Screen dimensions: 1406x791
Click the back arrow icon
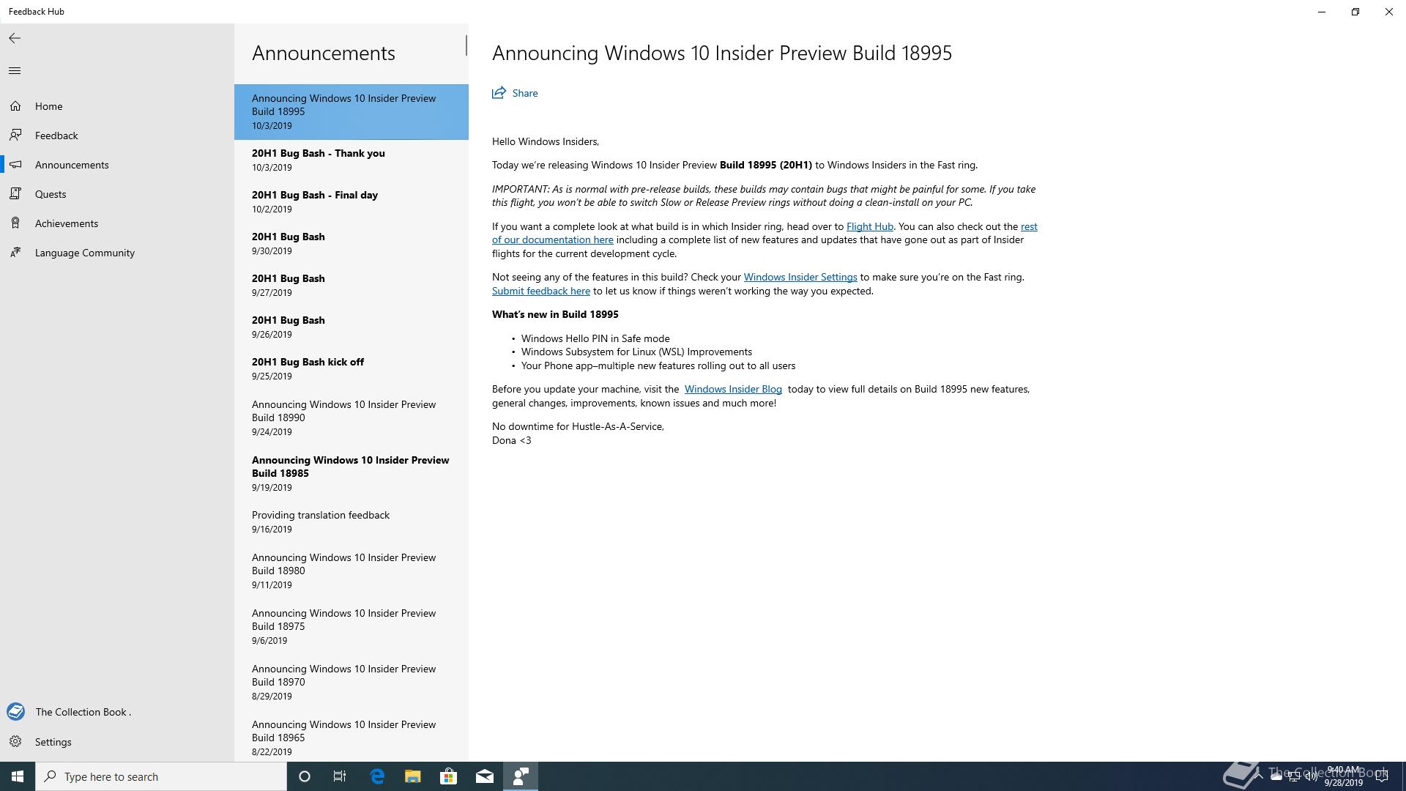[x=15, y=38]
